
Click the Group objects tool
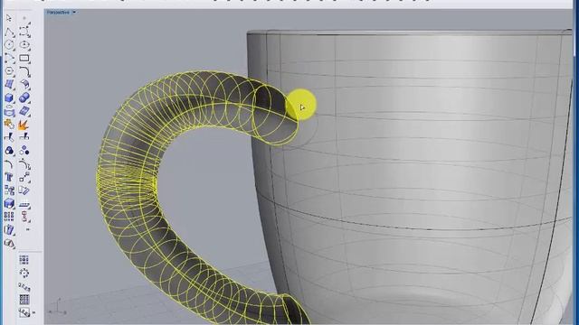tap(9, 151)
